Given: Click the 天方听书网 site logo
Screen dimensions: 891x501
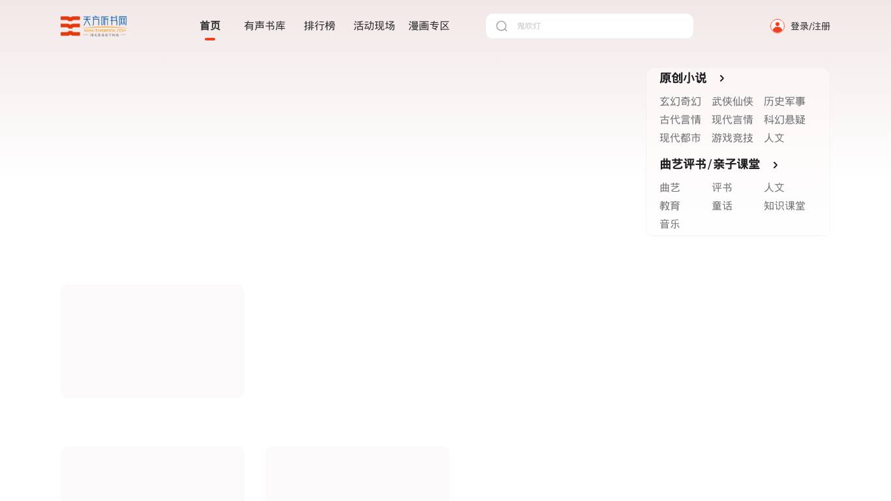Looking at the screenshot, I should (93, 26).
